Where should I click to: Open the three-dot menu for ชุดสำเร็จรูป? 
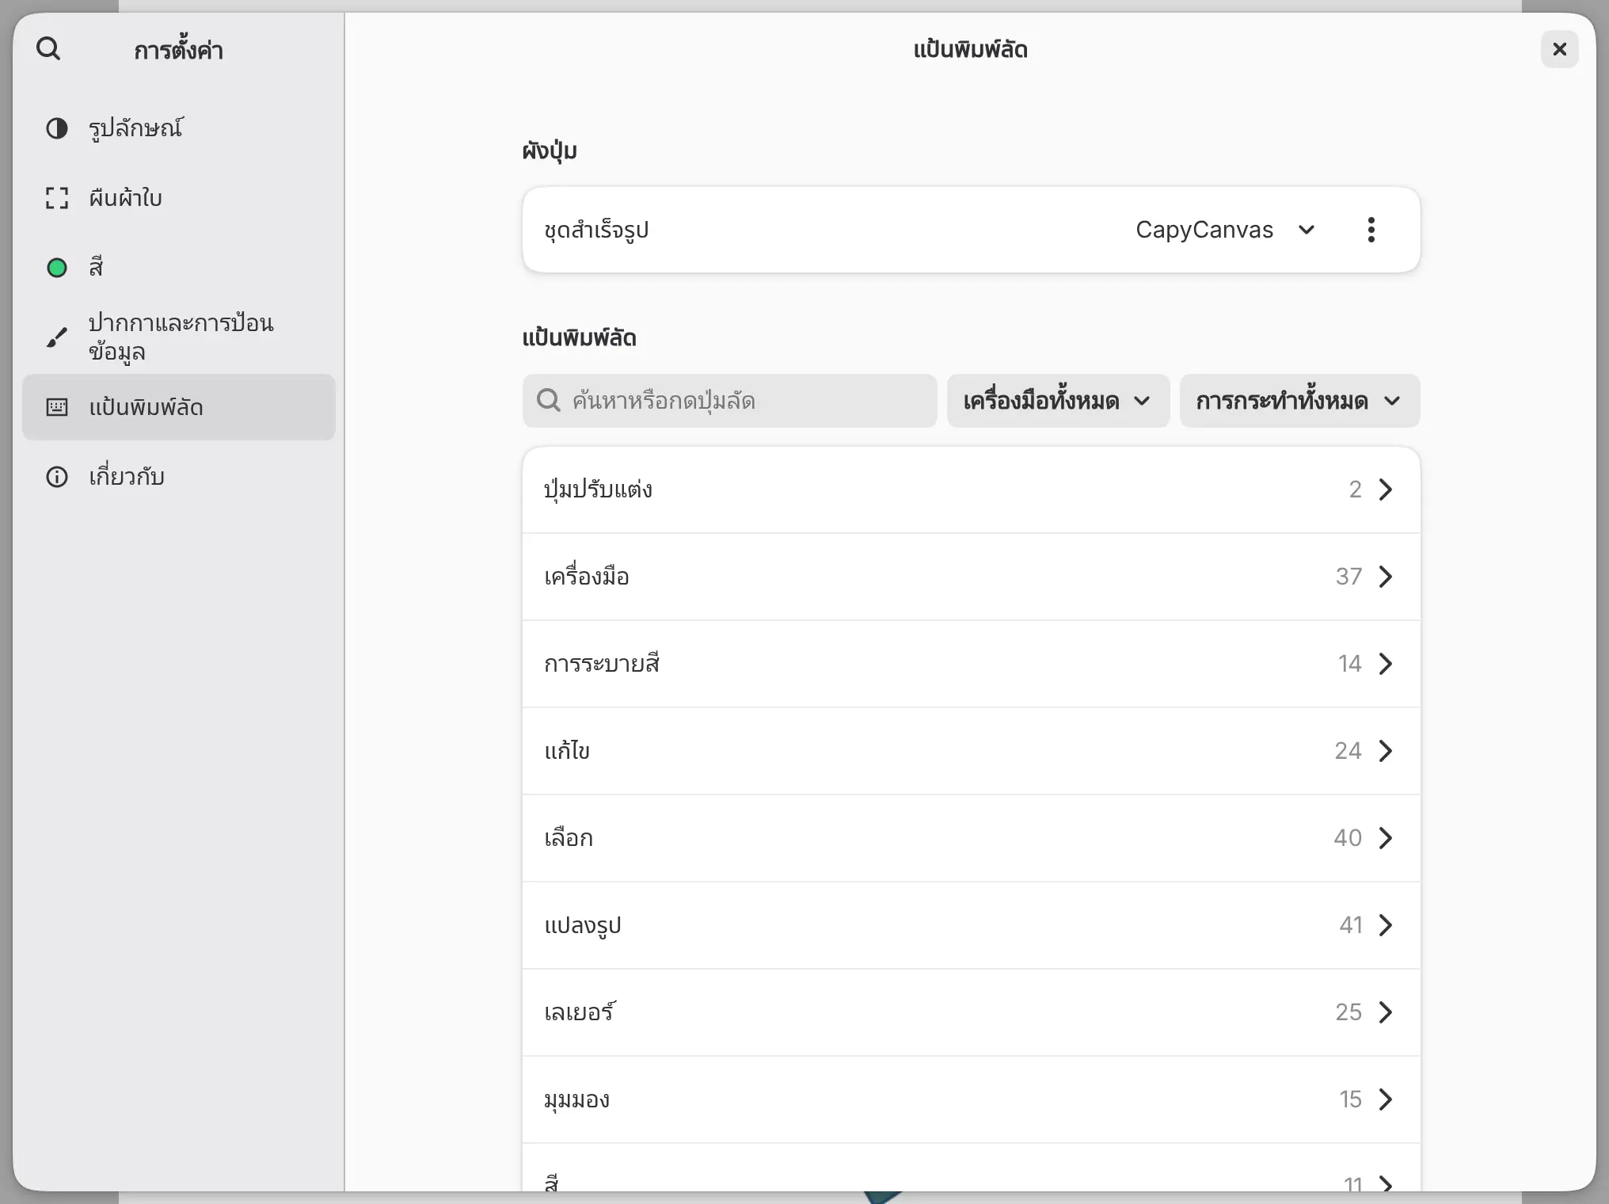point(1371,230)
